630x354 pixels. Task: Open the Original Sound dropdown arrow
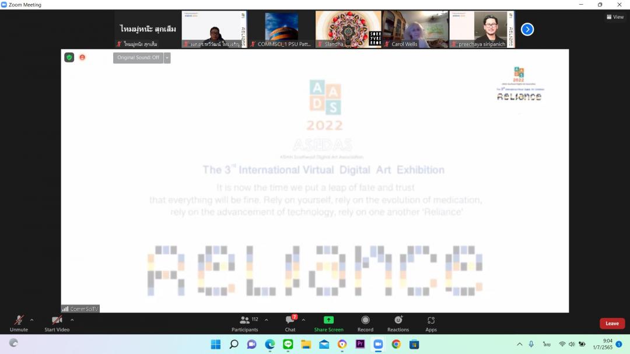click(x=167, y=58)
